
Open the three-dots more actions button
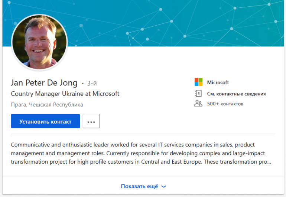pyautogui.click(x=91, y=121)
